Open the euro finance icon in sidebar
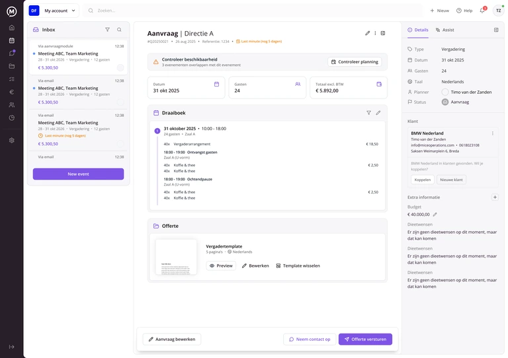This screenshot has width=508, height=358. (x=12, y=92)
